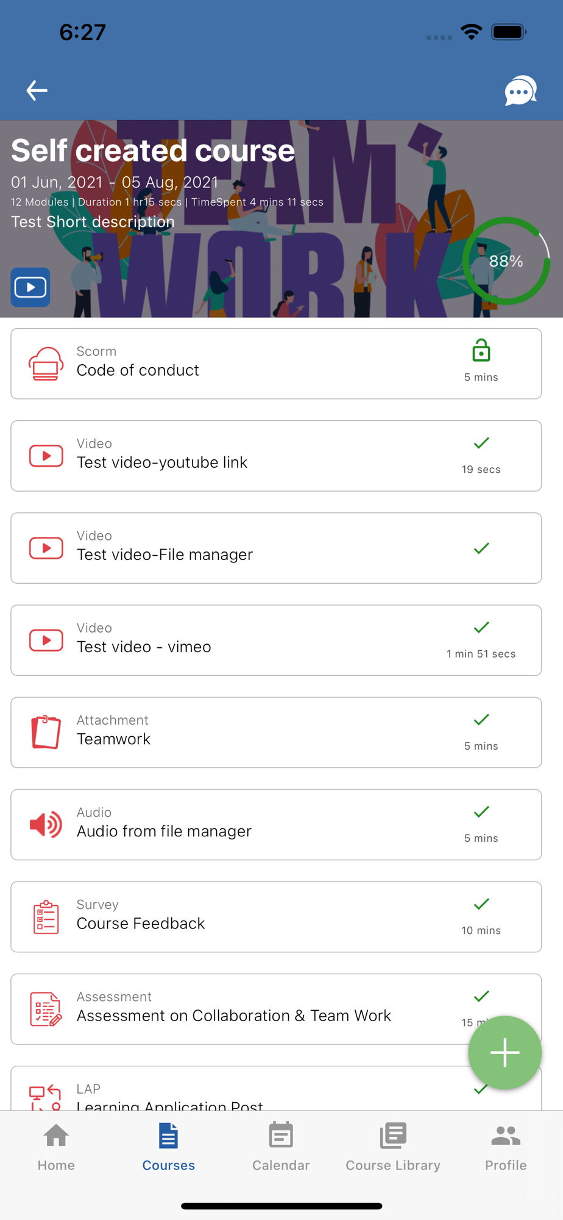Viewport: 563px width, 1220px height.
Task: Select the Courses tab
Action: 169,1147
